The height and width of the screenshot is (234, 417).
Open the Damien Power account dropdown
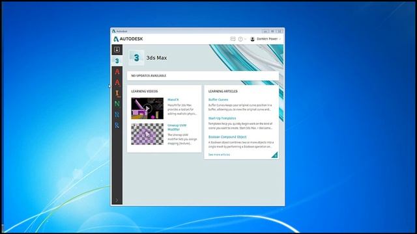point(268,39)
